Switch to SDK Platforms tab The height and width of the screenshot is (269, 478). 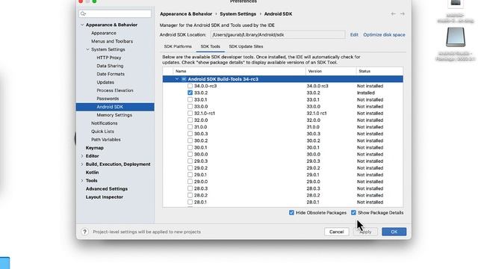[x=178, y=46]
